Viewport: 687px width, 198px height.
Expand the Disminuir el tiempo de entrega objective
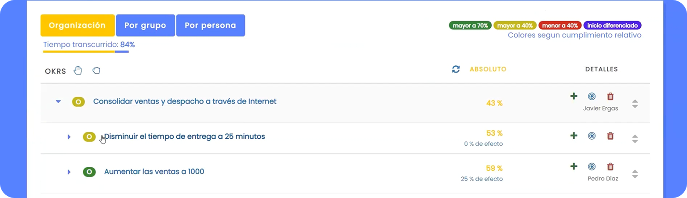click(69, 137)
